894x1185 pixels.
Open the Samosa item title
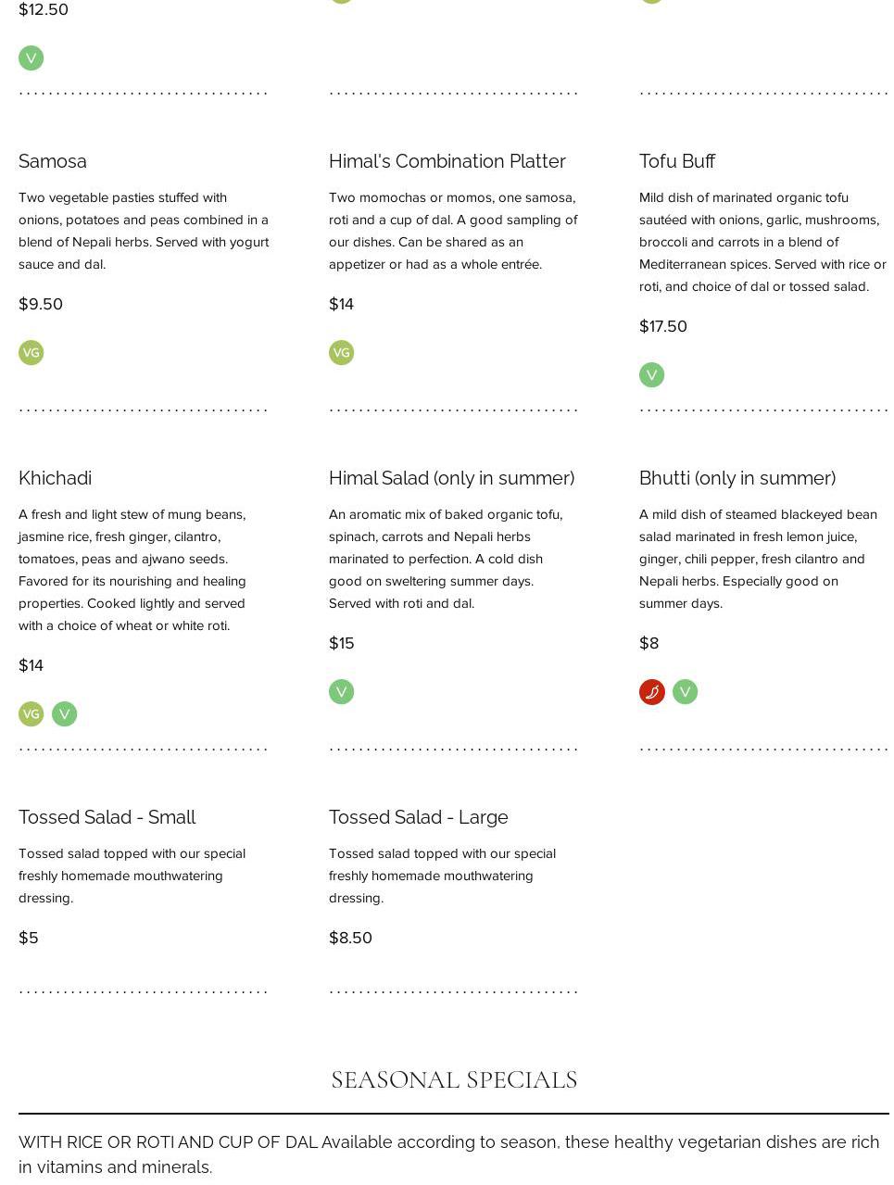(x=53, y=161)
